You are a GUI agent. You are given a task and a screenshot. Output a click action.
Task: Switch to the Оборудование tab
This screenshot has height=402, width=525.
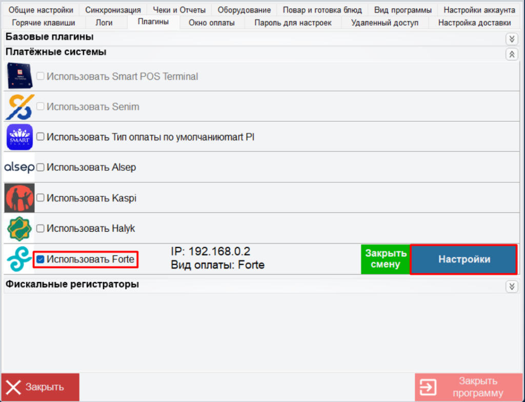[244, 10]
